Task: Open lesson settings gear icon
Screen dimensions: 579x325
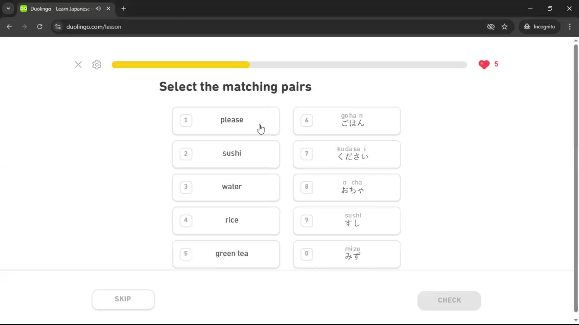Action: pos(97,65)
